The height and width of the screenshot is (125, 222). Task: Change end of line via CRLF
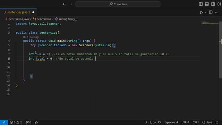click(x=196, y=122)
